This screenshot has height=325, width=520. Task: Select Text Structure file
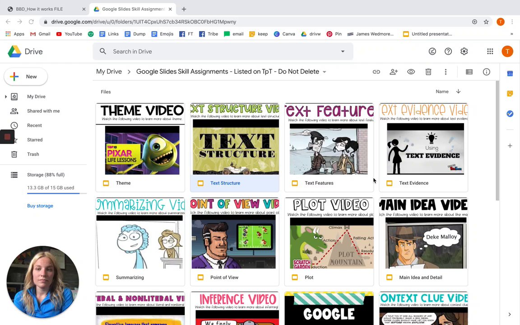pos(234,148)
